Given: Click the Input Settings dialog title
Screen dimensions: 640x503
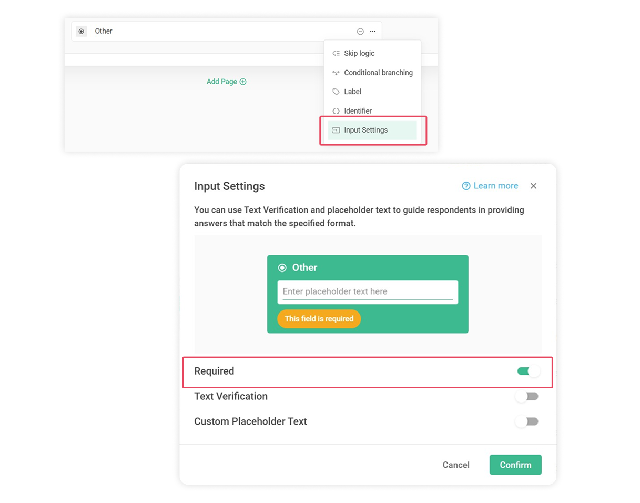Looking at the screenshot, I should pos(229,186).
